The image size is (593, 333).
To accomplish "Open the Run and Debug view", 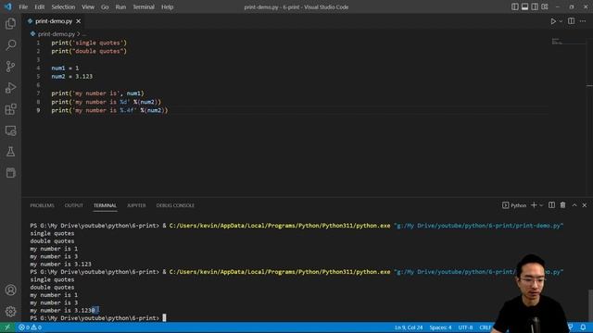I will (x=10, y=88).
